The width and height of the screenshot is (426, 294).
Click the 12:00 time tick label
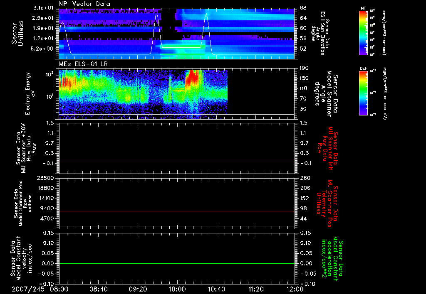(295, 289)
